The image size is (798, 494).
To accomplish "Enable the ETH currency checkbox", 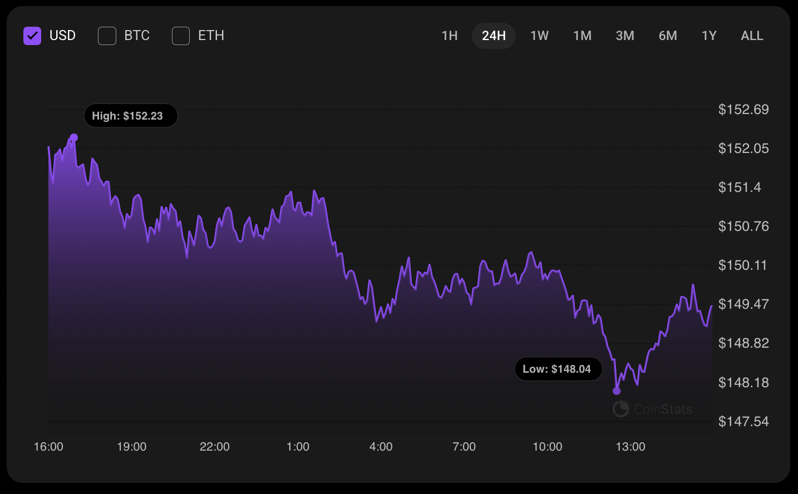I will click(x=181, y=36).
